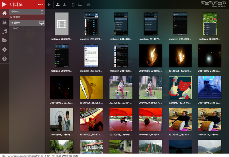
Task: Open video thumbnail 20140503_145019
Action: (121, 119)
